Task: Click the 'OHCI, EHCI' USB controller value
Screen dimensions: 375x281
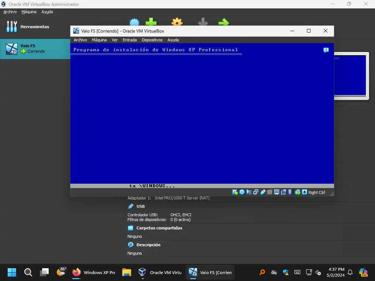Action: [181, 215]
